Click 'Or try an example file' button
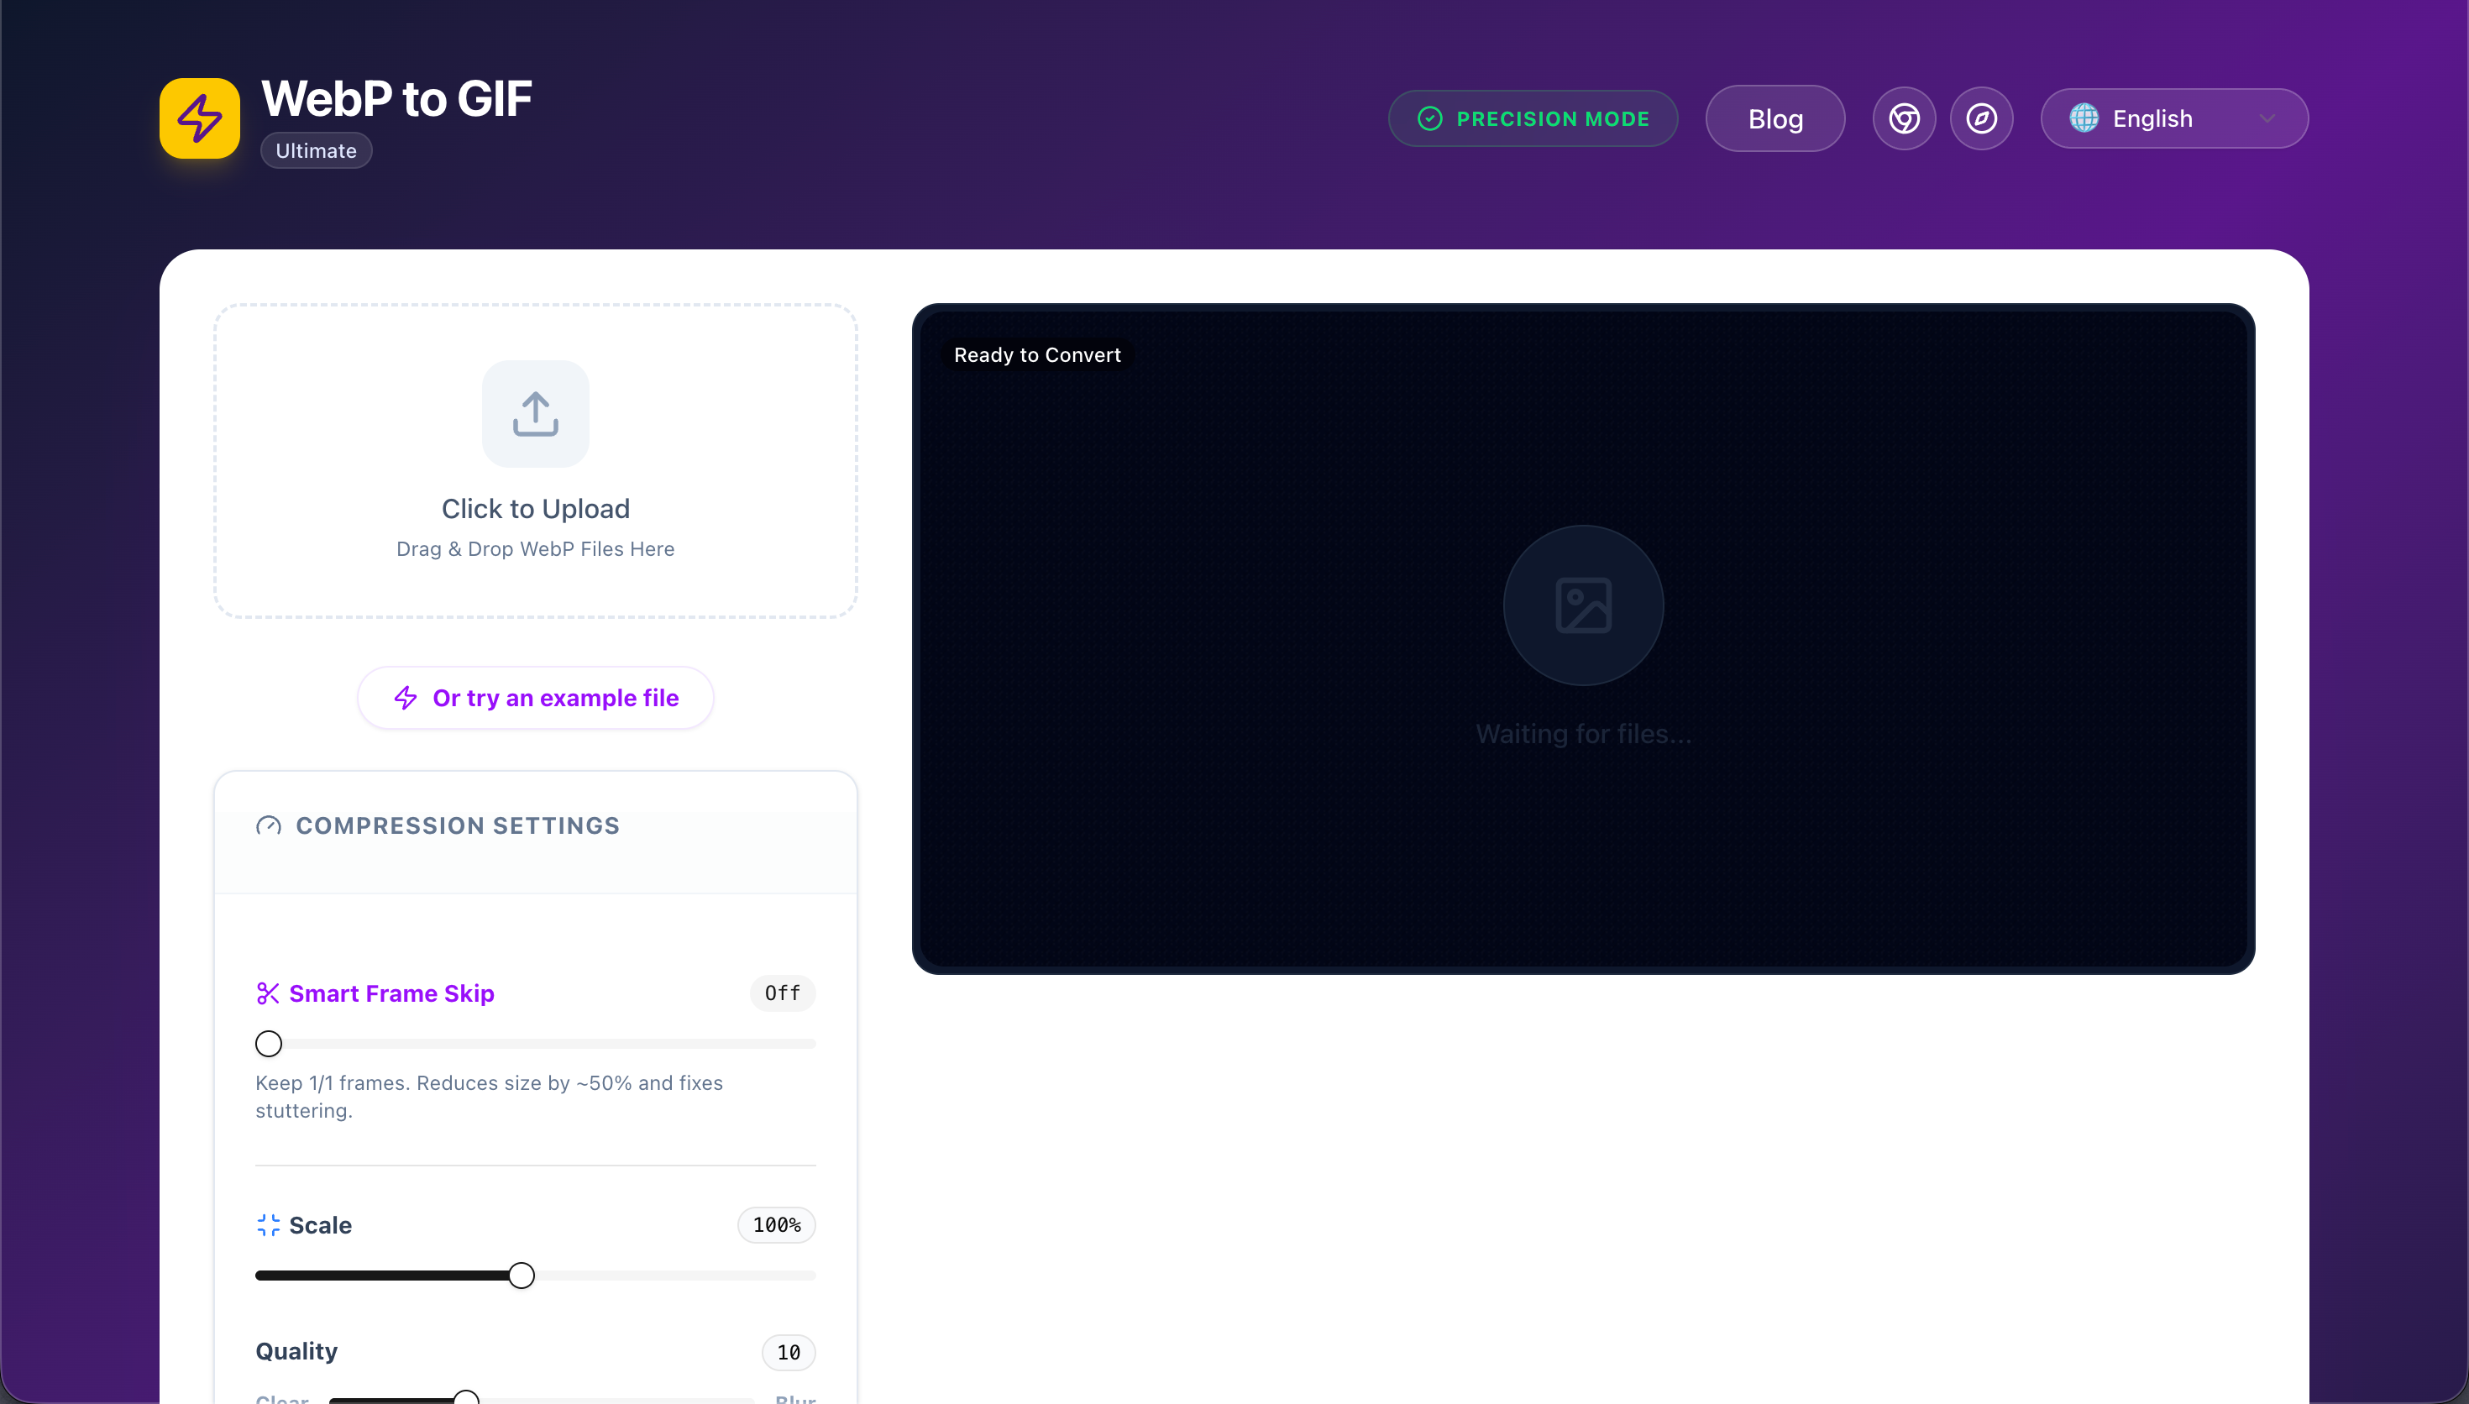 535,697
